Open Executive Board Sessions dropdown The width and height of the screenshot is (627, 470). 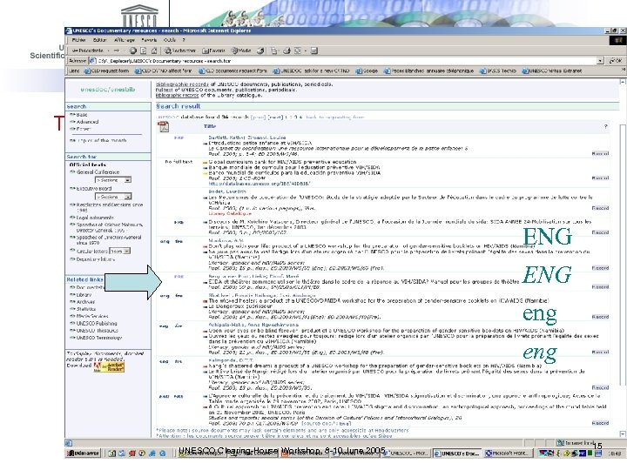click(x=113, y=197)
